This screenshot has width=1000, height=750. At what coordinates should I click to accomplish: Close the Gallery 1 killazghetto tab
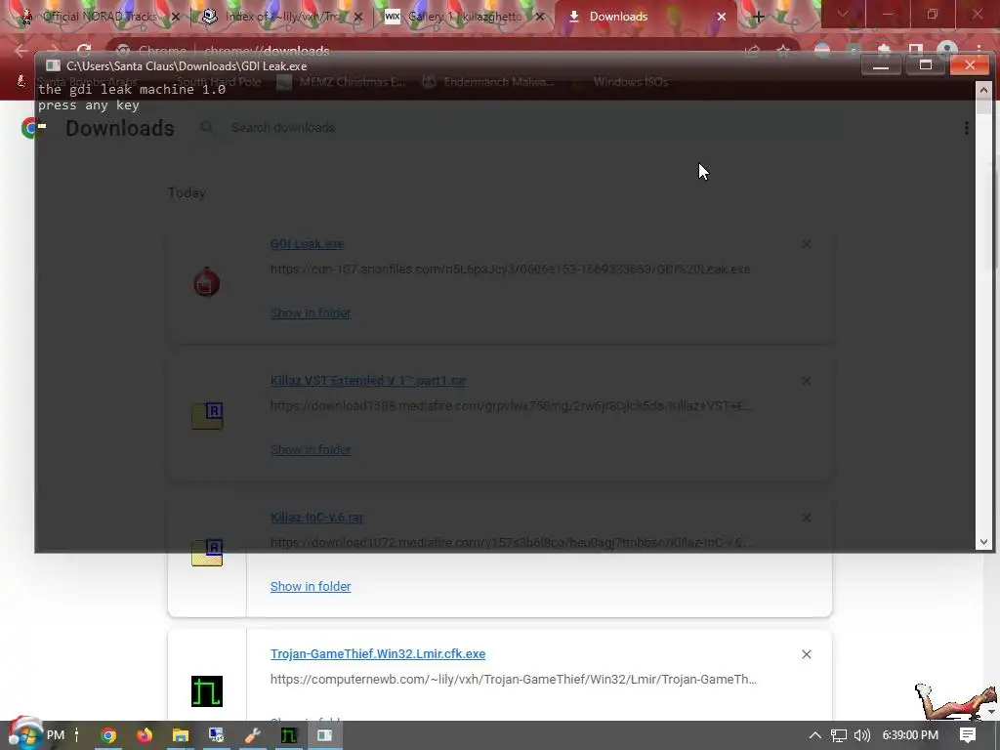point(540,18)
